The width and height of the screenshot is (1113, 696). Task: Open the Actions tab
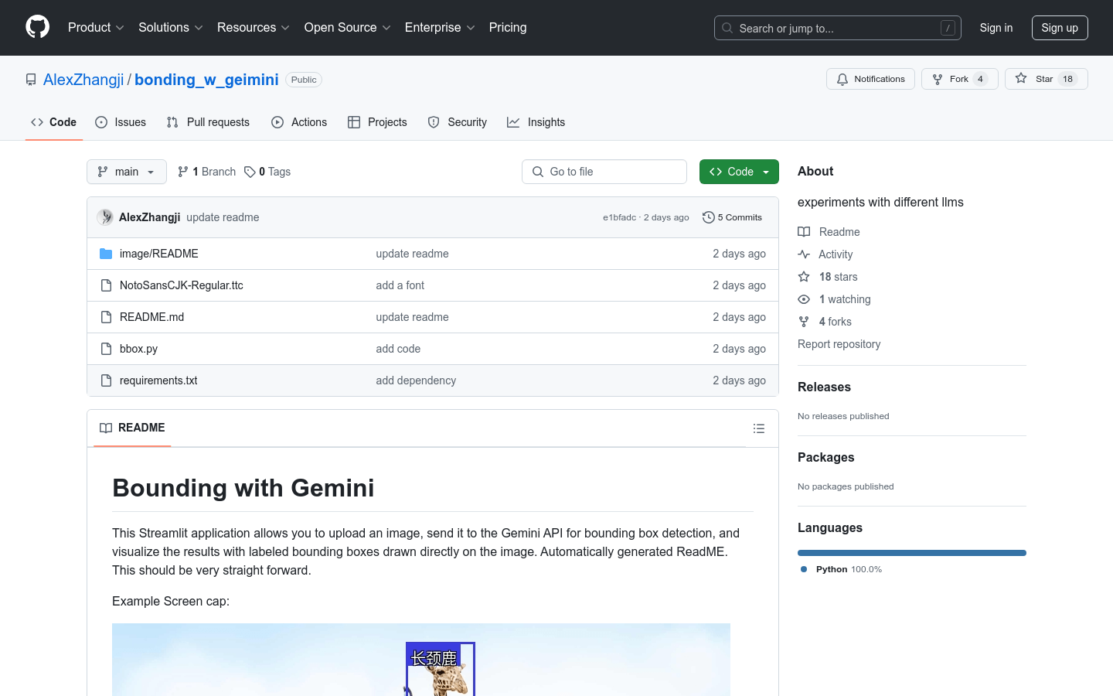click(x=299, y=122)
